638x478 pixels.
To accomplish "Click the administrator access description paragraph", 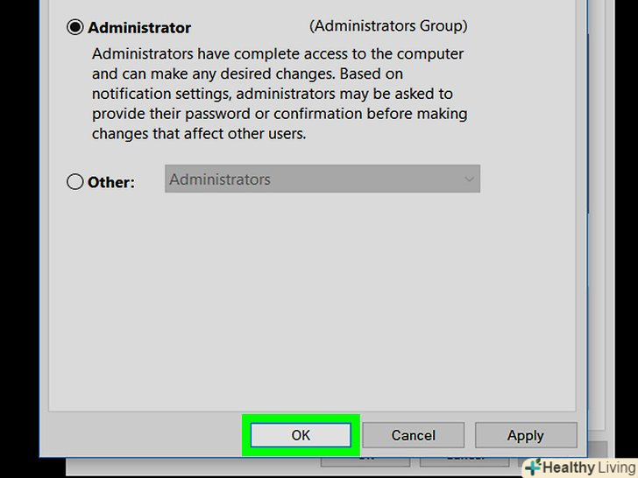I will tap(279, 94).
